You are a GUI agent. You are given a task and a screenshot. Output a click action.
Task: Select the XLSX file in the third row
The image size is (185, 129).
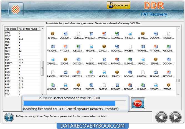tap(130, 61)
